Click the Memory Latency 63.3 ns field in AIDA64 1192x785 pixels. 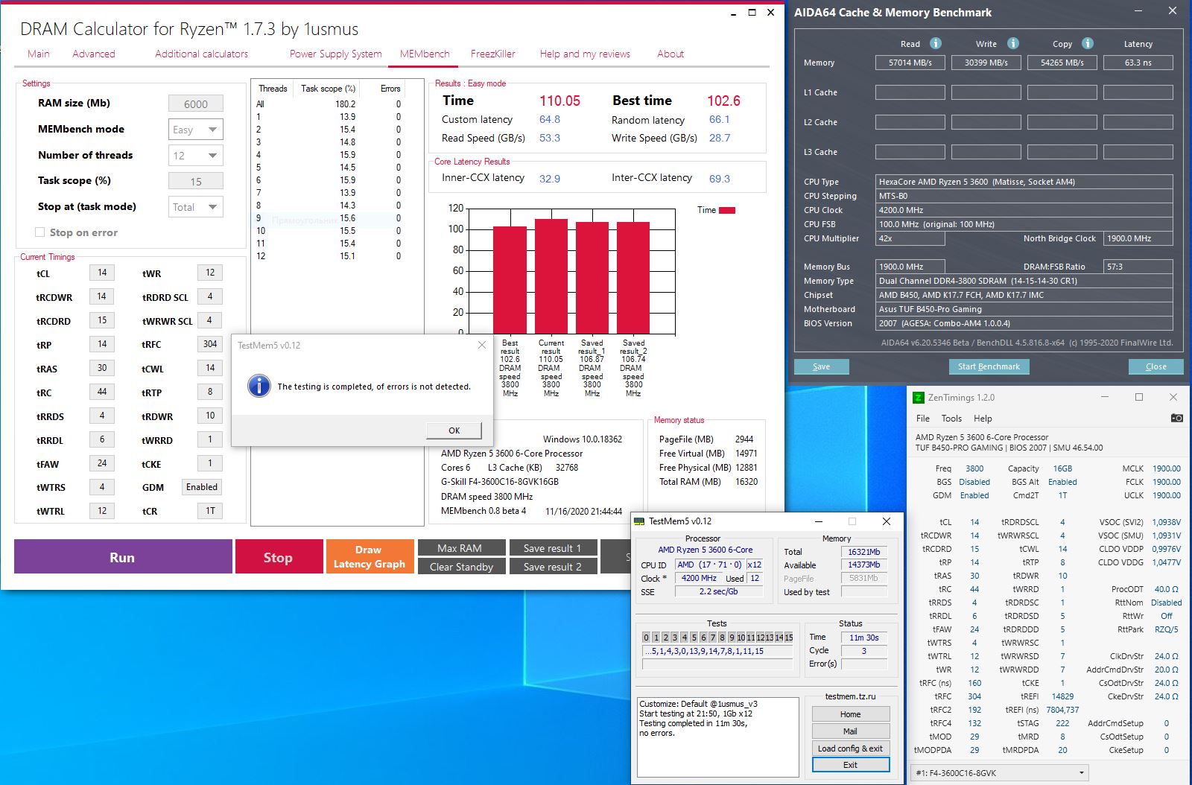(1138, 63)
